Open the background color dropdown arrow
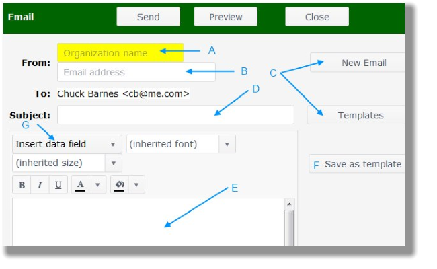 (x=136, y=185)
